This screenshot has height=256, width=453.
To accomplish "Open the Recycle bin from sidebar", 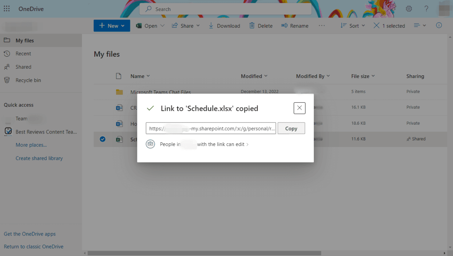I will pyautogui.click(x=28, y=80).
